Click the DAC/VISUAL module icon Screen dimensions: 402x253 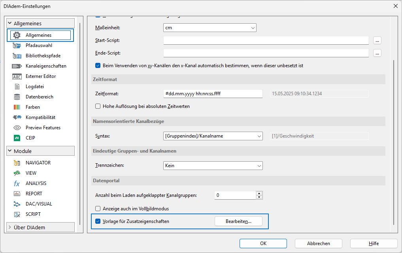pyautogui.click(x=17, y=204)
